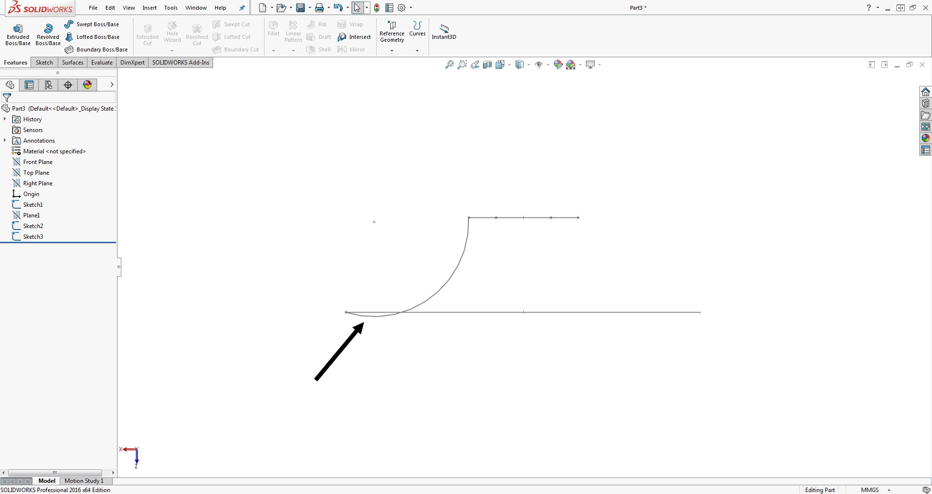Open the FeatureManager design tree tab
Screen dimensions: 932x494
10,85
